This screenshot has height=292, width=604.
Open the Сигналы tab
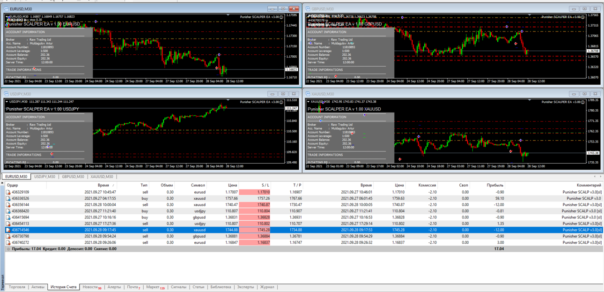pos(178,287)
